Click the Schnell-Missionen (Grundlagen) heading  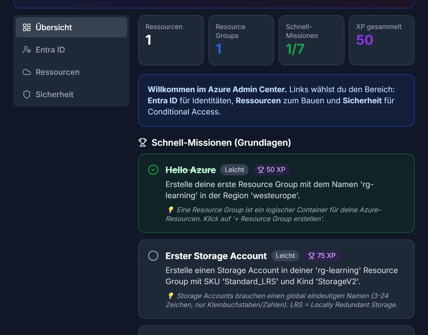click(221, 142)
